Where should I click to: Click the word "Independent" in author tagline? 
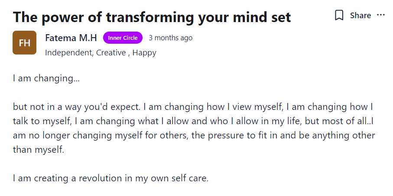pos(68,53)
